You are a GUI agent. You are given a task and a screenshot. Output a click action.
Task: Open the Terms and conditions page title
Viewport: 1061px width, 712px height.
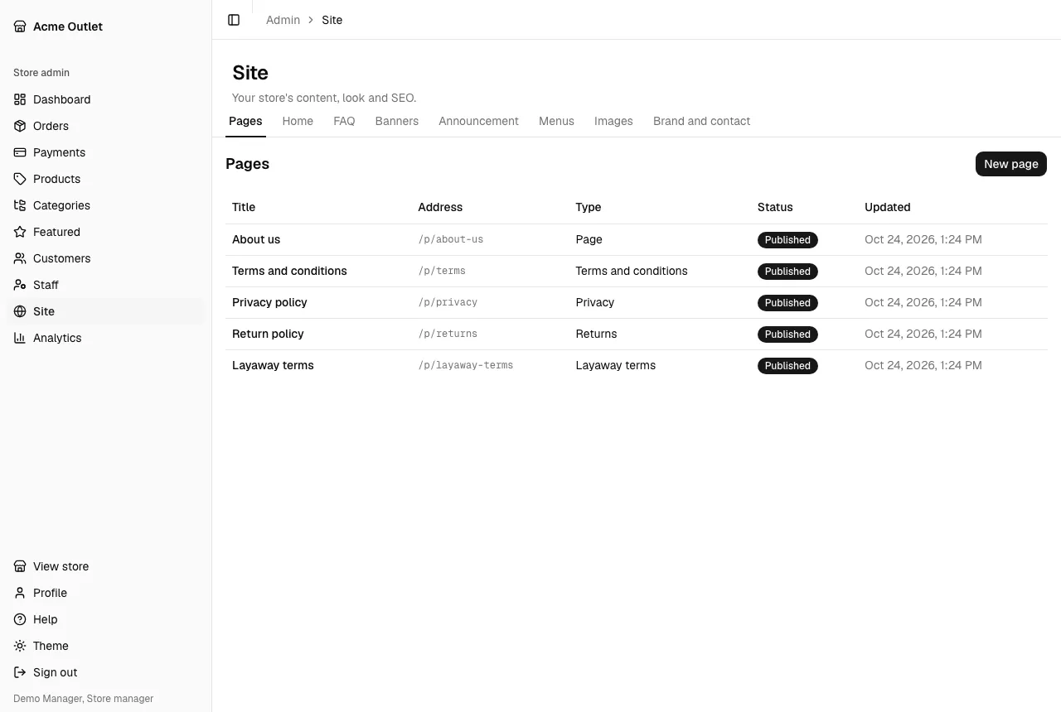coord(289,271)
